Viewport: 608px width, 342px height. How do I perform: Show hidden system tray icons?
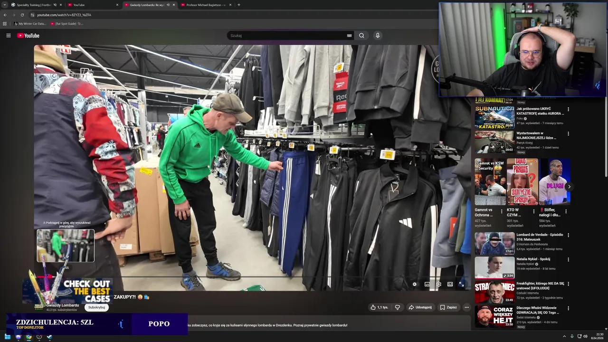(564, 337)
